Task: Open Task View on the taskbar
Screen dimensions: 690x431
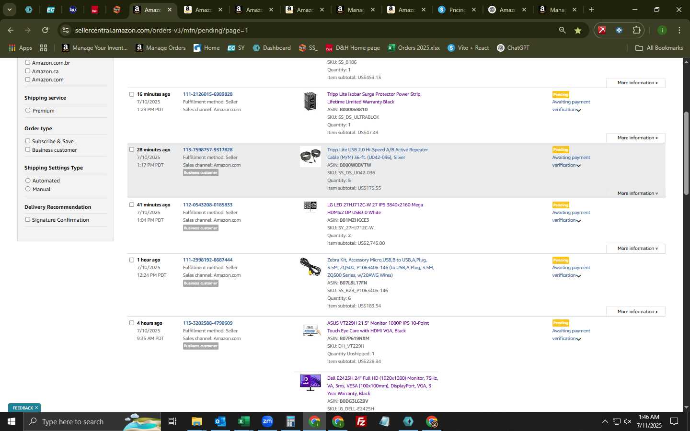Action: [172, 421]
